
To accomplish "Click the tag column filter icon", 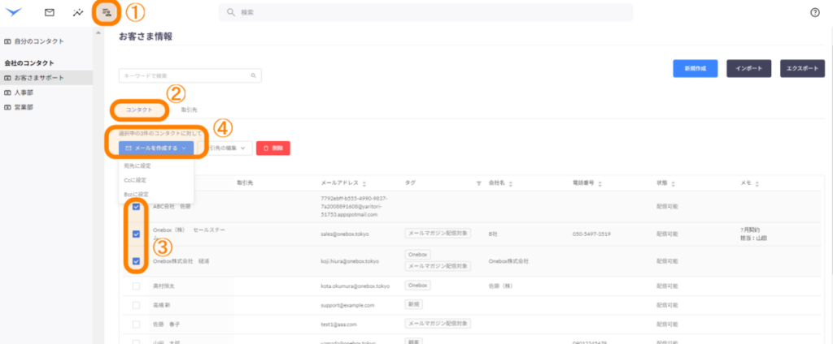I will pyautogui.click(x=479, y=183).
